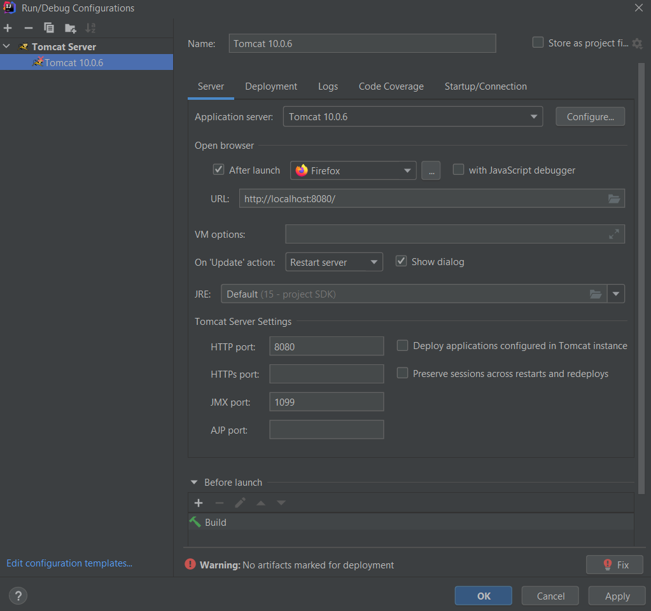Browse URL folder icon
This screenshot has height=611, width=651.
[x=614, y=199]
